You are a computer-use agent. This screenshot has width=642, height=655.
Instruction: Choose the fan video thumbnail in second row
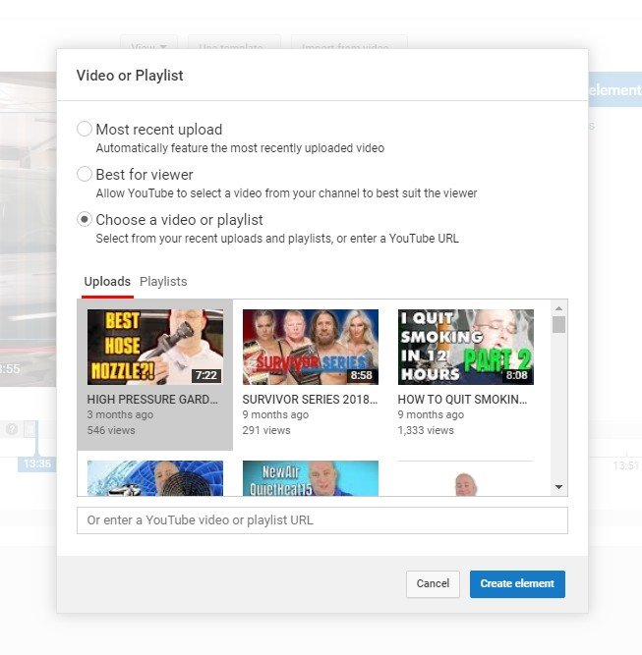155,478
